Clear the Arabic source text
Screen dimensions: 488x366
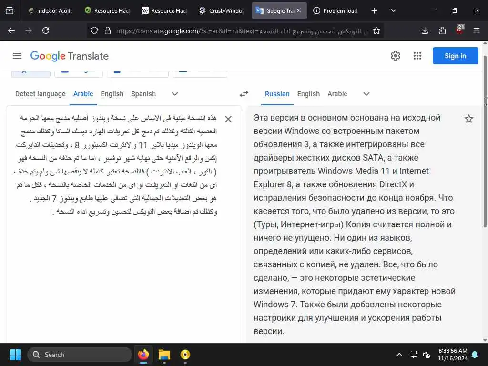(228, 119)
